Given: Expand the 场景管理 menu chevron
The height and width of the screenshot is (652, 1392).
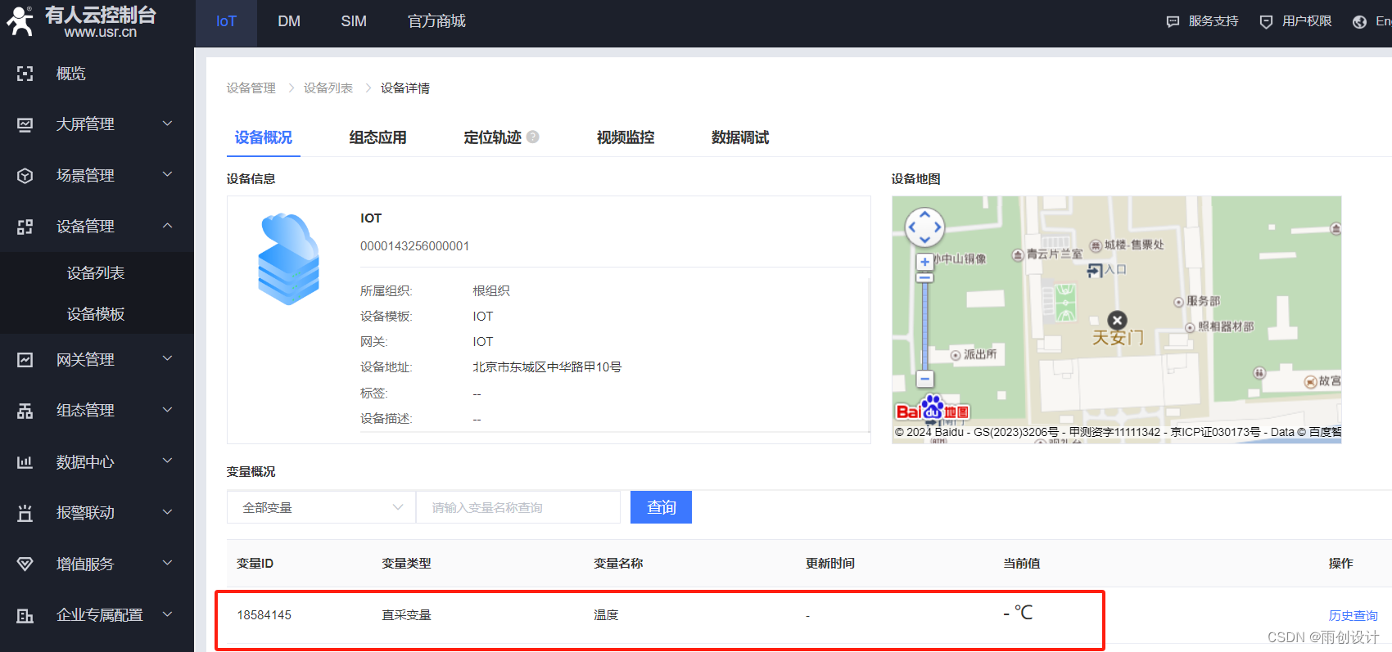Looking at the screenshot, I should [167, 174].
